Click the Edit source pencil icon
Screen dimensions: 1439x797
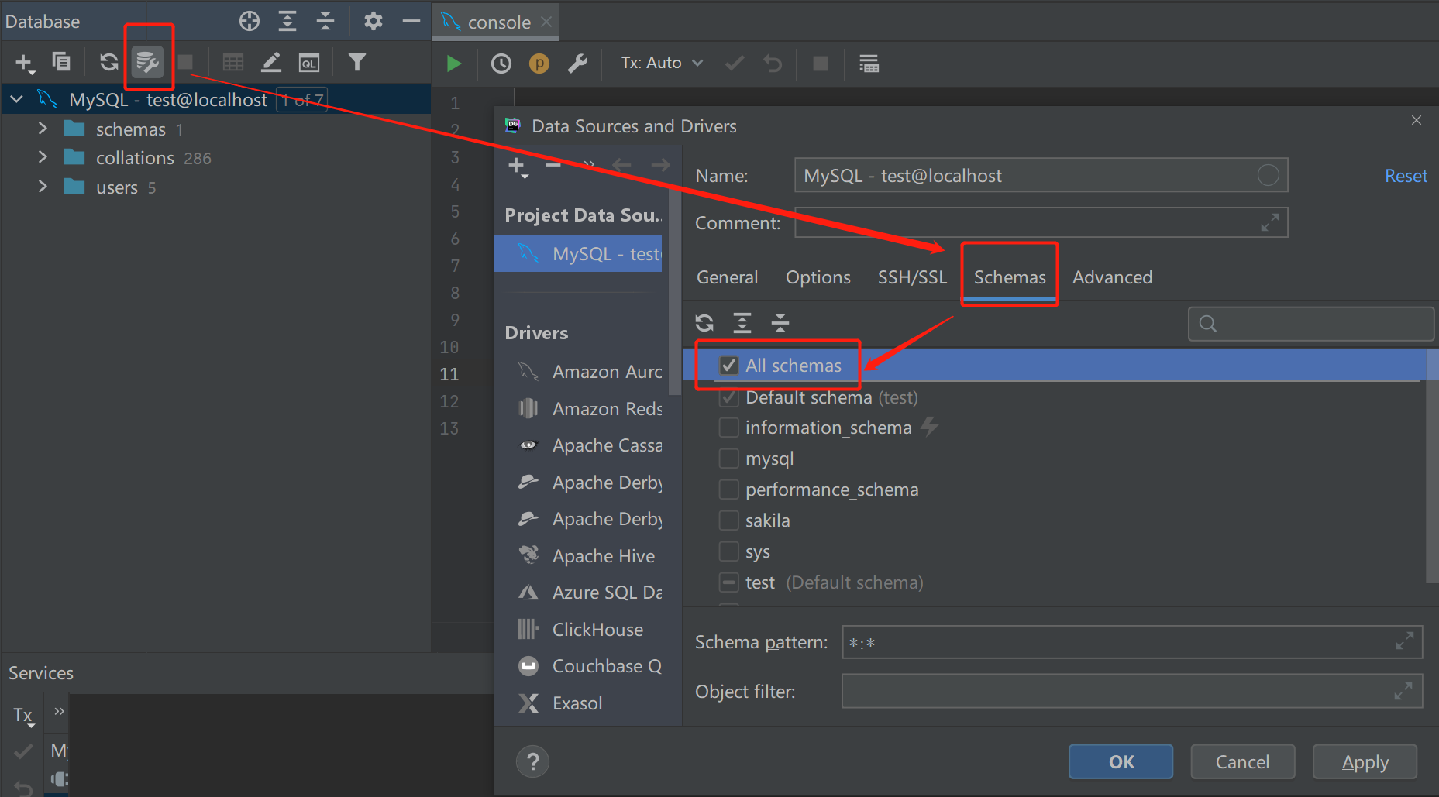tap(270, 63)
